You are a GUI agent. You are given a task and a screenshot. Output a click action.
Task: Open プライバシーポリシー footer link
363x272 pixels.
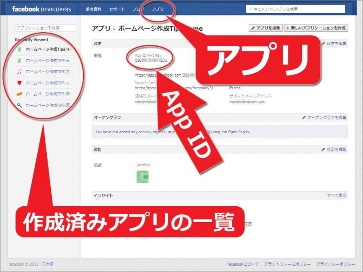(x=335, y=264)
